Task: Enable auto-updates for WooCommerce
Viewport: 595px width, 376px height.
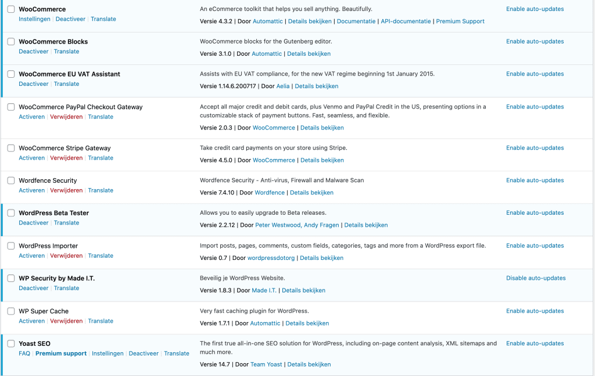Action: pyautogui.click(x=535, y=9)
